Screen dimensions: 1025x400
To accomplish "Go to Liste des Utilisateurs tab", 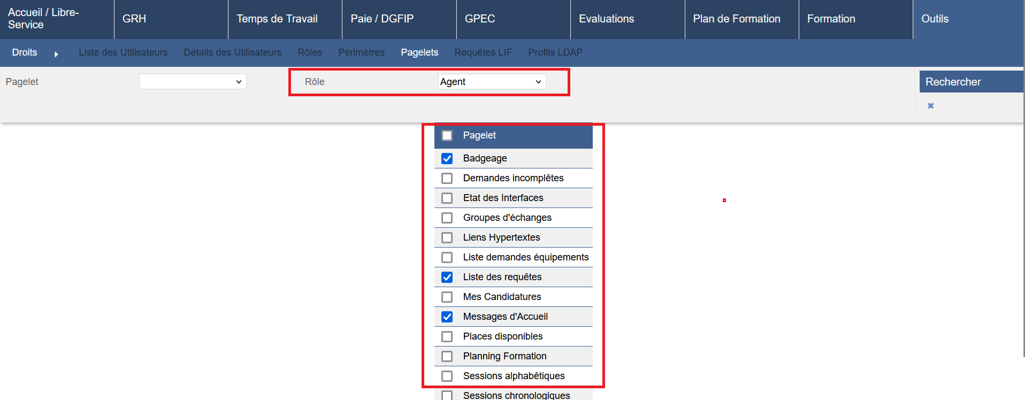I will (x=123, y=52).
